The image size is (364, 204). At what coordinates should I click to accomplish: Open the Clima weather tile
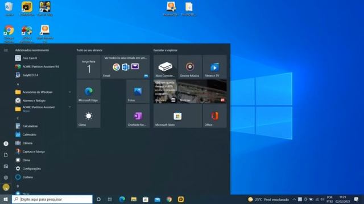[x=89, y=116]
